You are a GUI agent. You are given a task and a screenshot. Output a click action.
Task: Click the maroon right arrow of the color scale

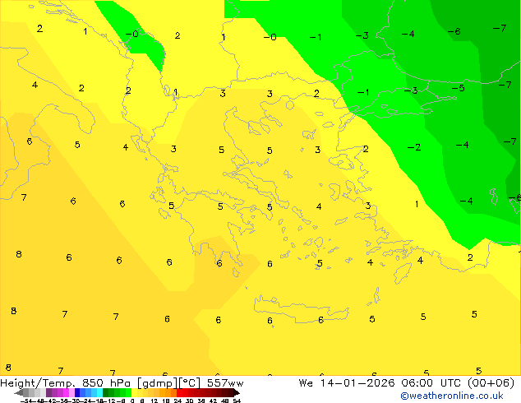click(x=237, y=393)
